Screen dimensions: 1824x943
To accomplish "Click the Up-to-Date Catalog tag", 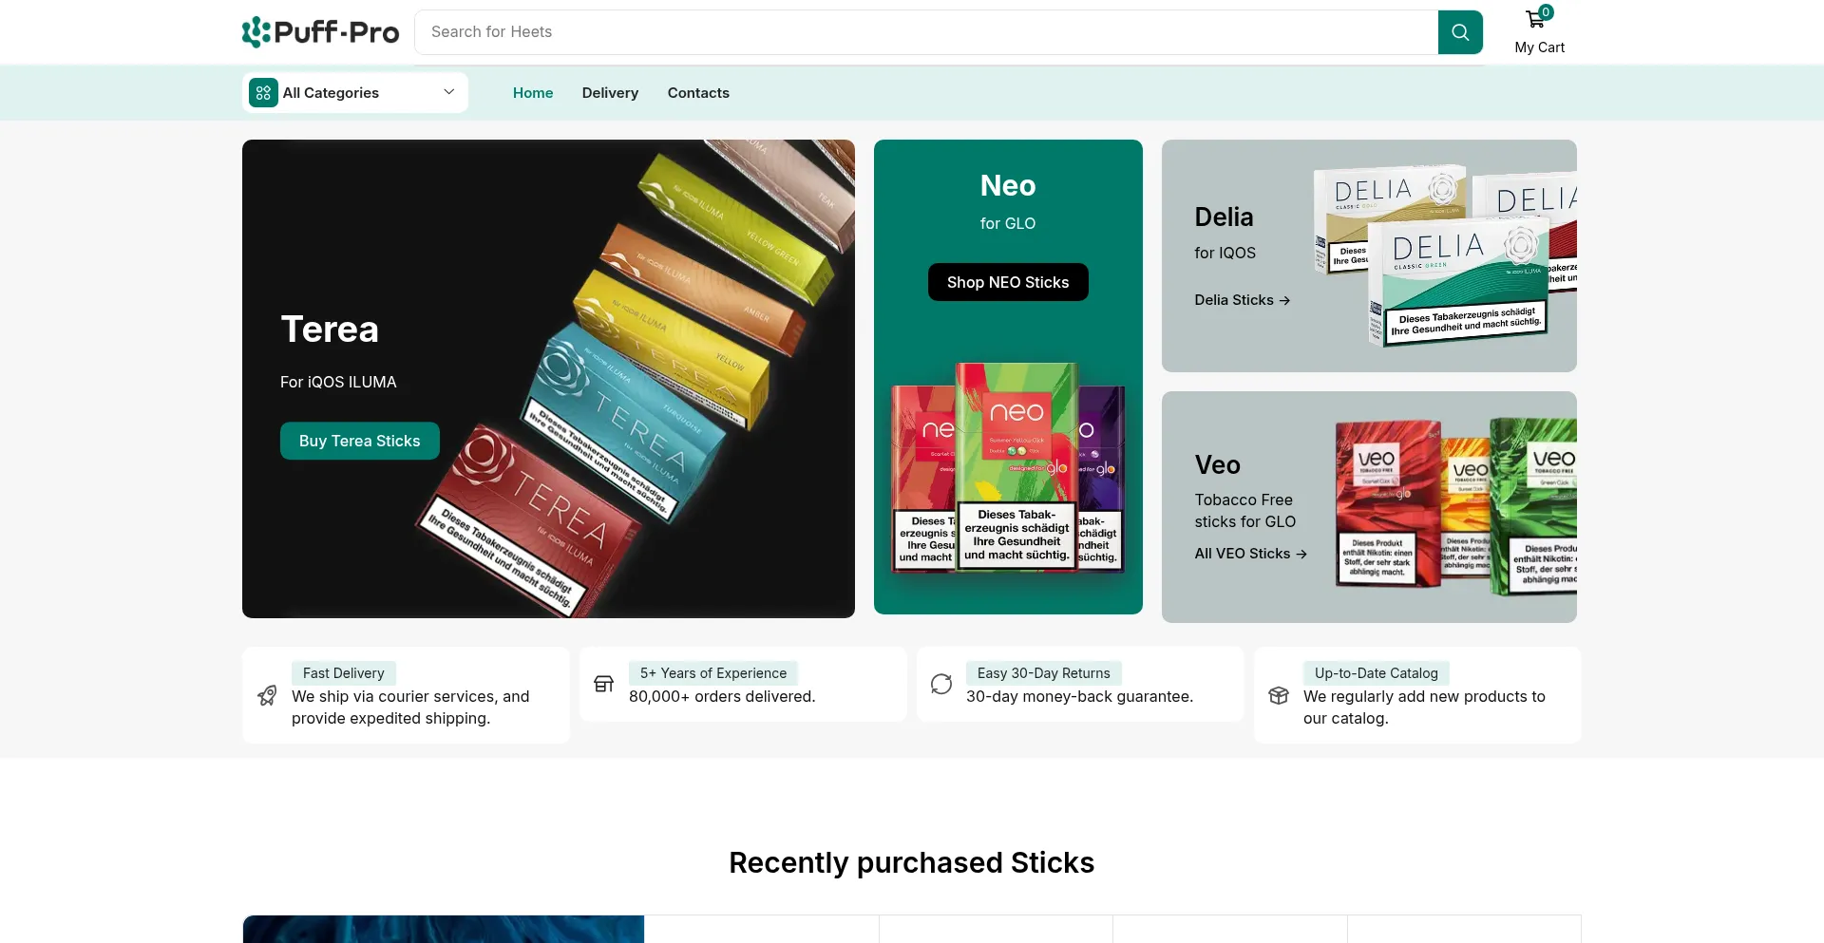I will coord(1377,673).
